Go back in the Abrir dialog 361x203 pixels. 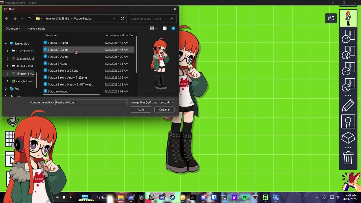(7, 19)
